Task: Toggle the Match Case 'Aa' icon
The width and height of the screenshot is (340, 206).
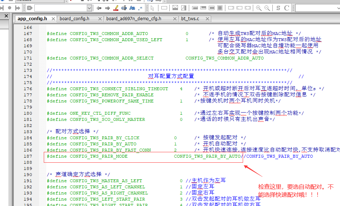Action: (x=132, y=8)
